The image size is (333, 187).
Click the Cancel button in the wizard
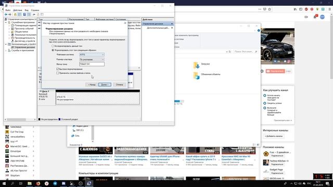click(x=119, y=85)
